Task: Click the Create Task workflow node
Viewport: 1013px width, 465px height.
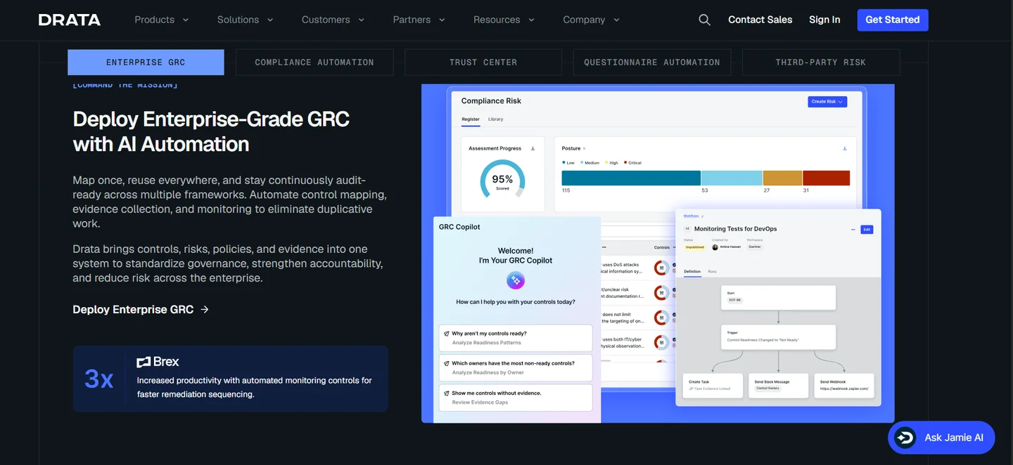Action: click(713, 386)
